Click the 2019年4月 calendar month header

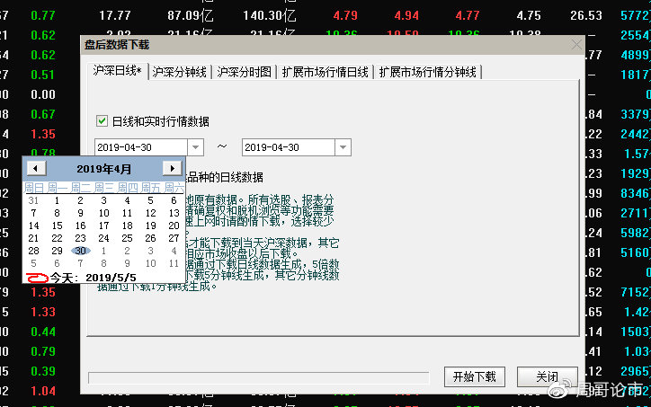[103, 168]
